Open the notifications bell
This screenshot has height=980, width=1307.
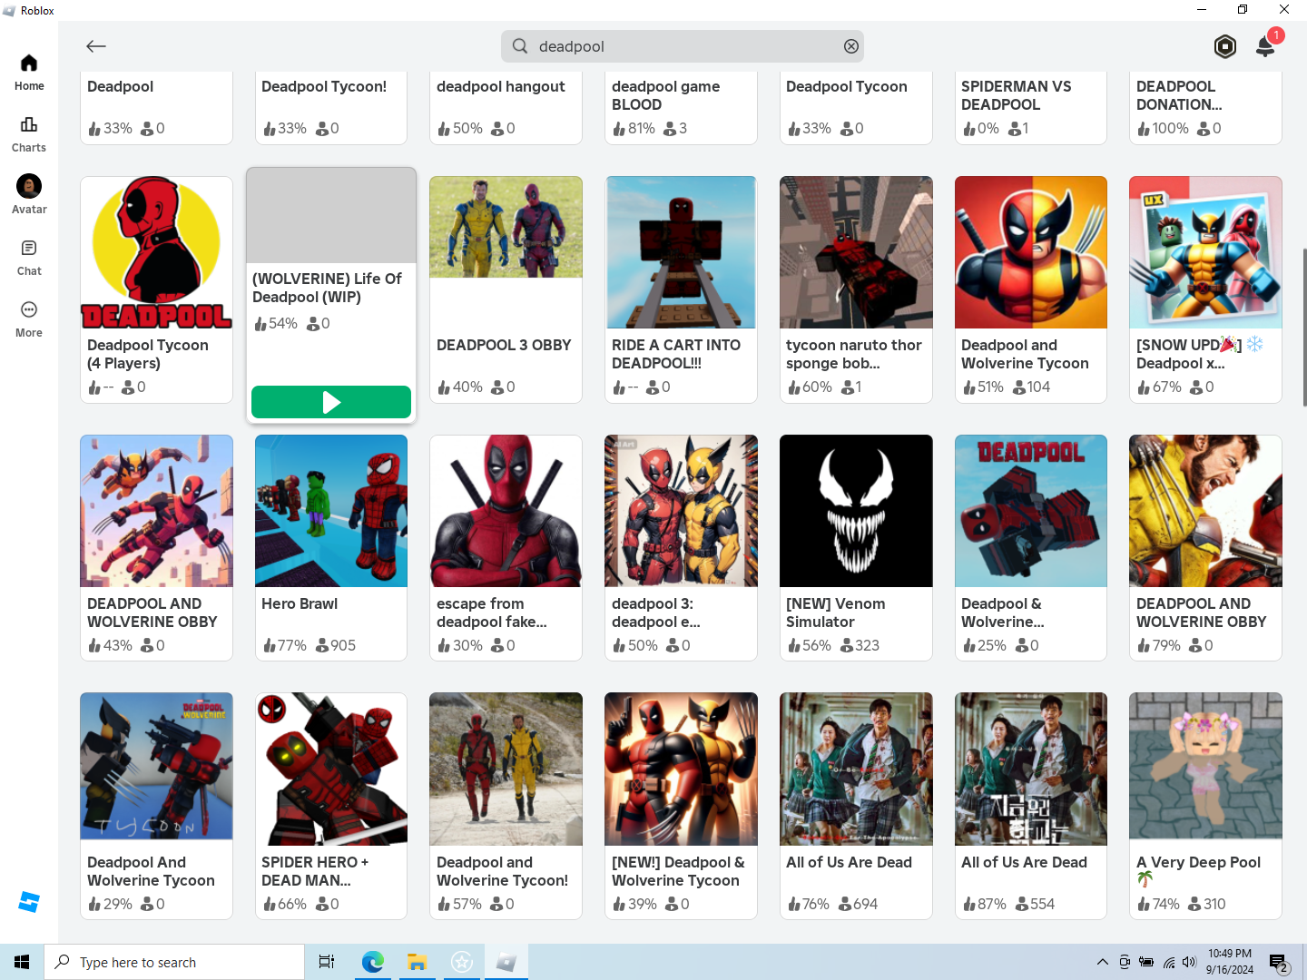(1265, 46)
